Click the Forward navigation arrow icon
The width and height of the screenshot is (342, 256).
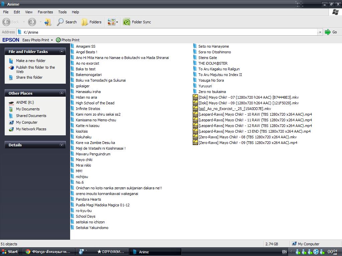point(32,22)
